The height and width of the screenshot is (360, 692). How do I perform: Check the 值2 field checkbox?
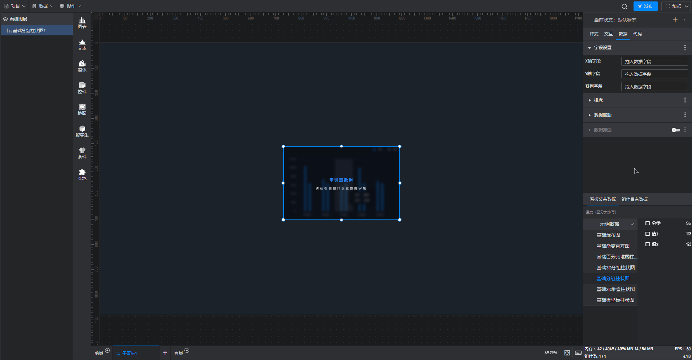tap(647, 244)
